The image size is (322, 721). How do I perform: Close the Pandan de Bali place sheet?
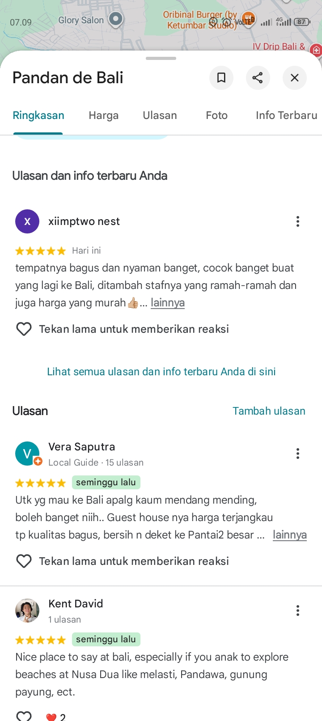(x=294, y=78)
